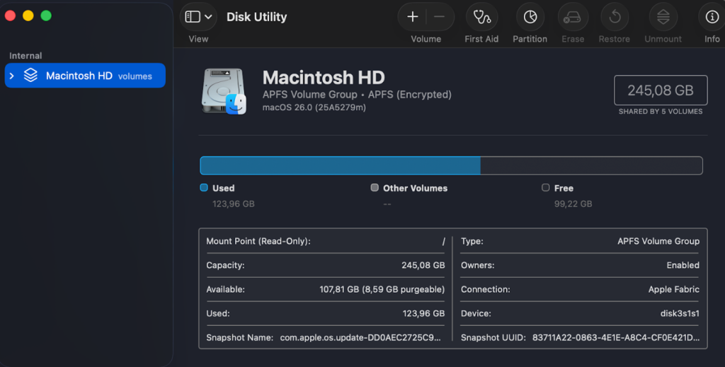Select the Erase disk icon
725x367 pixels.
coord(572,18)
